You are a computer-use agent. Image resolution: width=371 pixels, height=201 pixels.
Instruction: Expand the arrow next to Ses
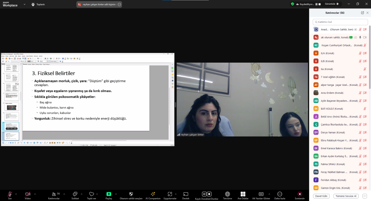17,194
